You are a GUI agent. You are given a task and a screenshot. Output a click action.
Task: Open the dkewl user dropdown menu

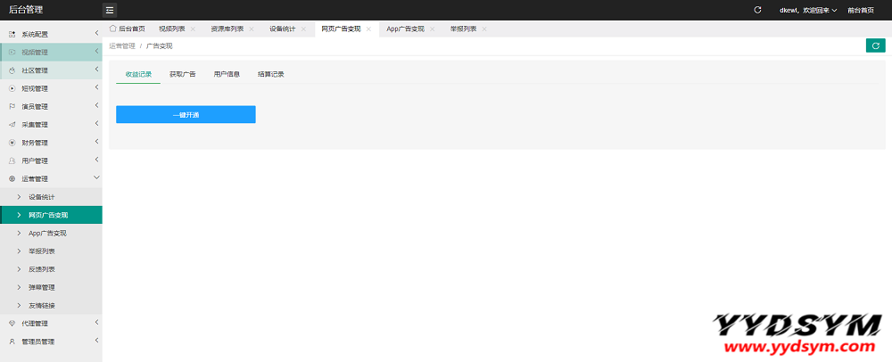click(x=808, y=10)
